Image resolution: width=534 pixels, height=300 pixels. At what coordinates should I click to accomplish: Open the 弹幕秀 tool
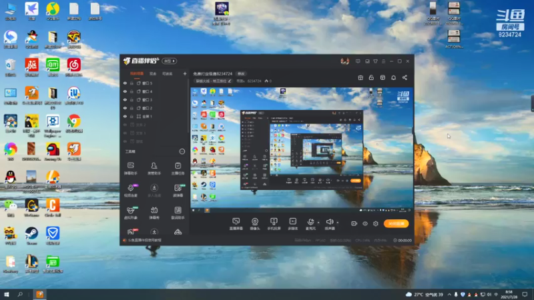point(154,213)
